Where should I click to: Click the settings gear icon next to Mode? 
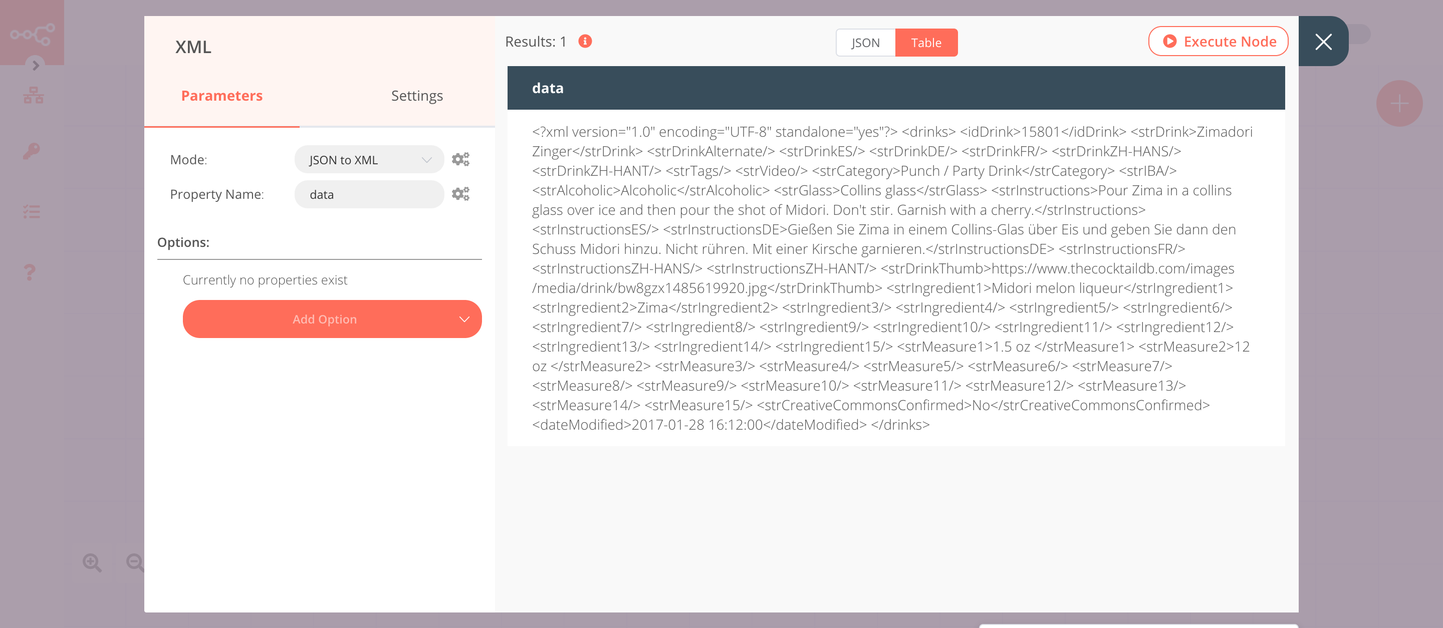[460, 159]
